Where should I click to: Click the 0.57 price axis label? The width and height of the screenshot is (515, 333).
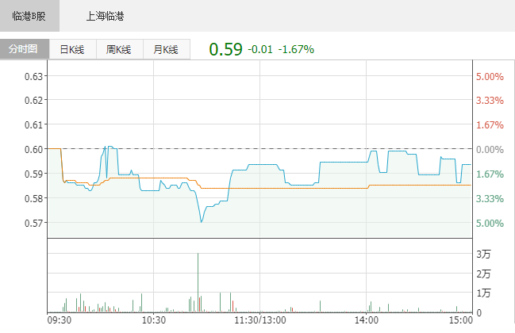34,223
